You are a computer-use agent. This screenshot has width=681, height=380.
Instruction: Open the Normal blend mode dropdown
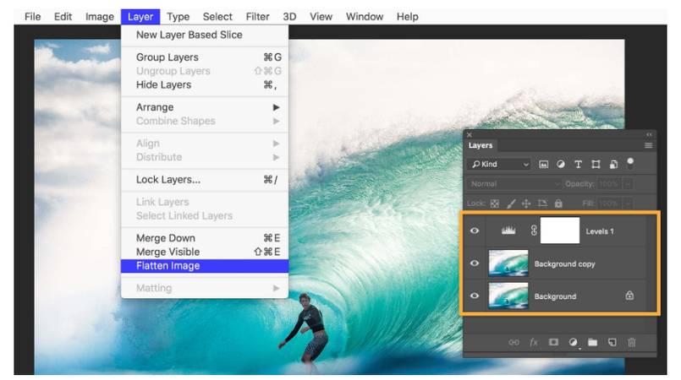pyautogui.click(x=514, y=184)
